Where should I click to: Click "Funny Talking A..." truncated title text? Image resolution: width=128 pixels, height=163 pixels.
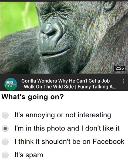click(97, 87)
